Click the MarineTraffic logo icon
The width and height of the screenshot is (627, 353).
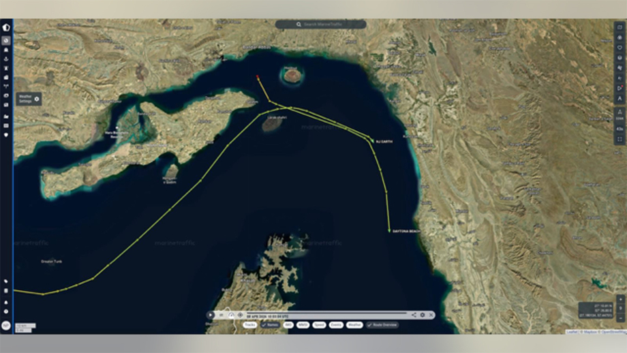(x=6, y=27)
